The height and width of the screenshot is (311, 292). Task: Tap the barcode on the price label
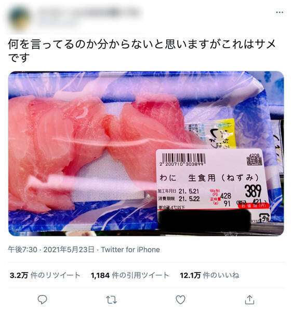click(183, 160)
